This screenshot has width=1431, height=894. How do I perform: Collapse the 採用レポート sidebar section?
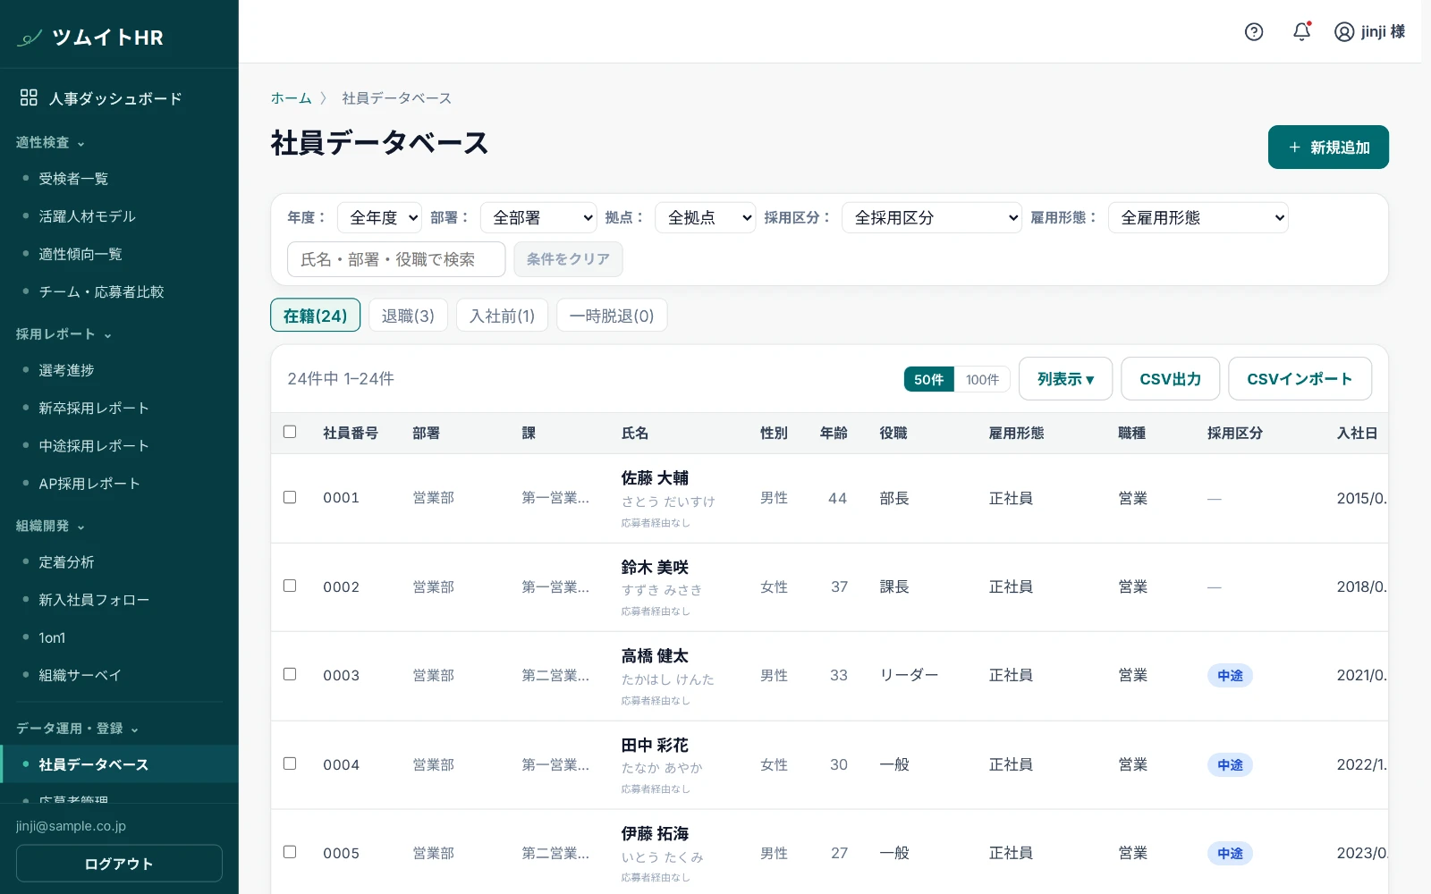[x=64, y=334]
